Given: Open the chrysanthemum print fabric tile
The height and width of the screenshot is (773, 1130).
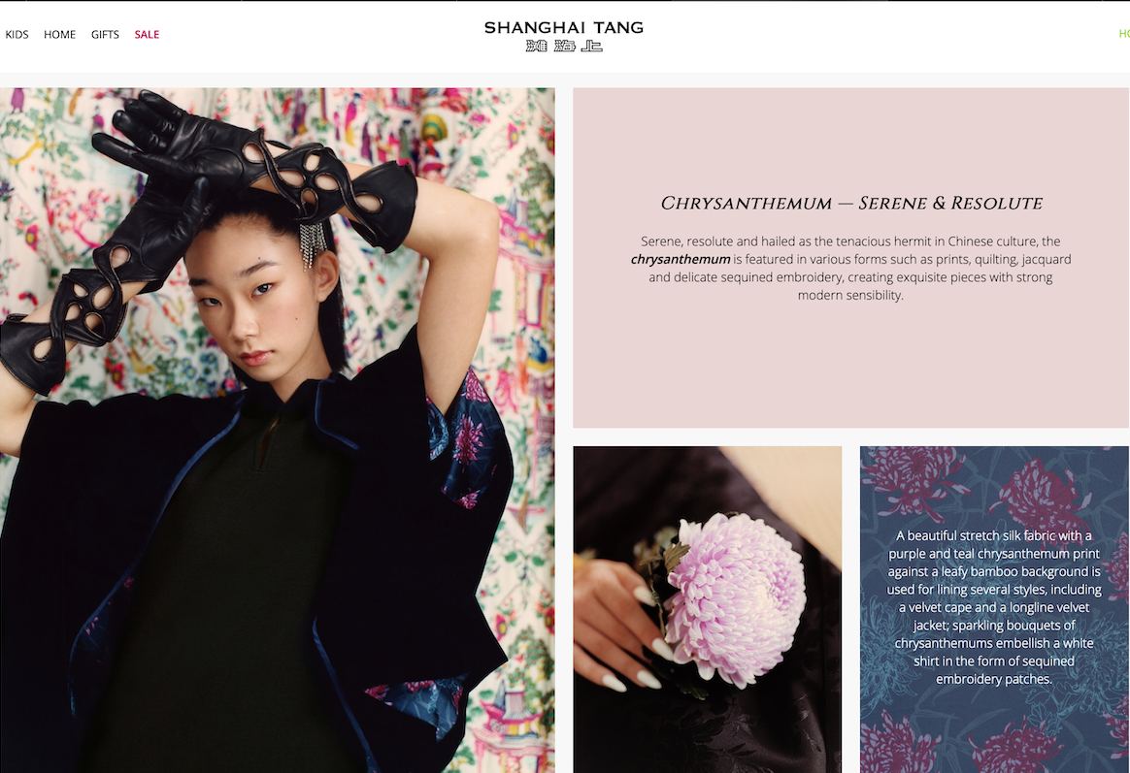Looking at the screenshot, I should pyautogui.click(x=994, y=610).
